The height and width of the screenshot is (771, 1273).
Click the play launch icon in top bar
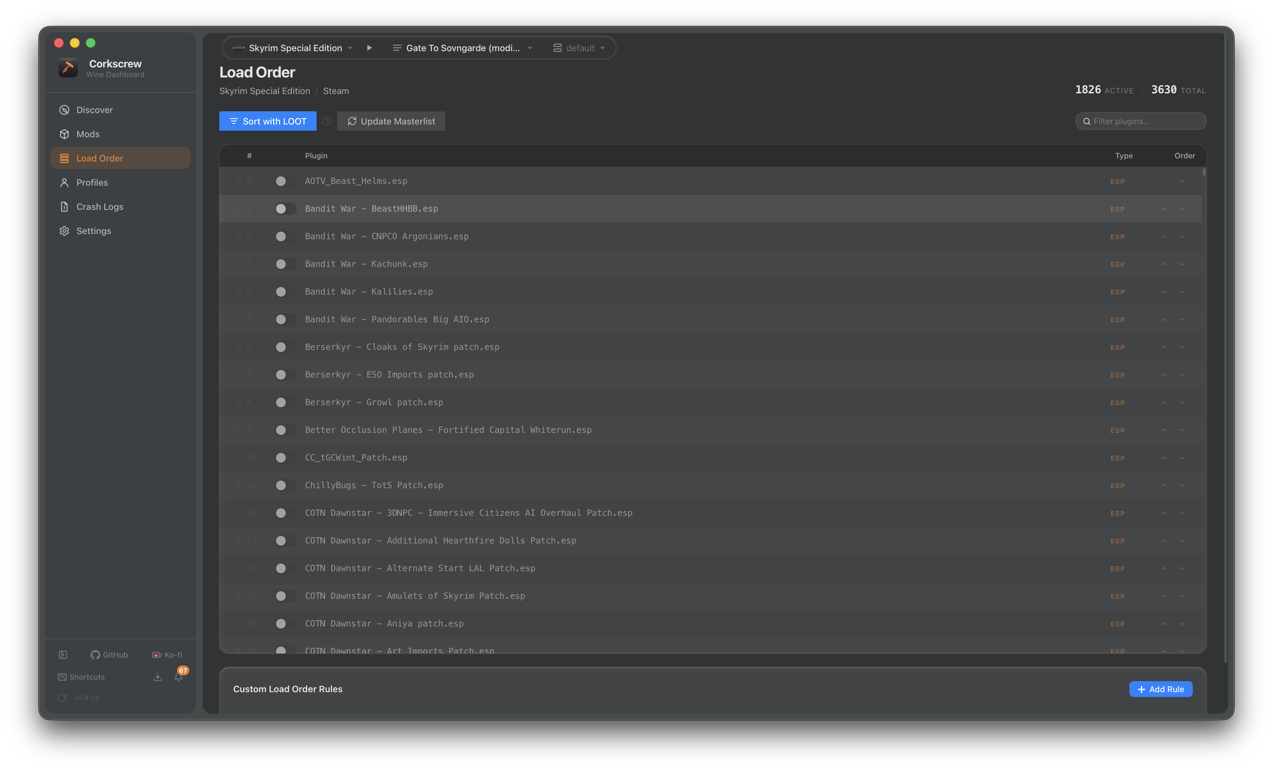point(369,47)
